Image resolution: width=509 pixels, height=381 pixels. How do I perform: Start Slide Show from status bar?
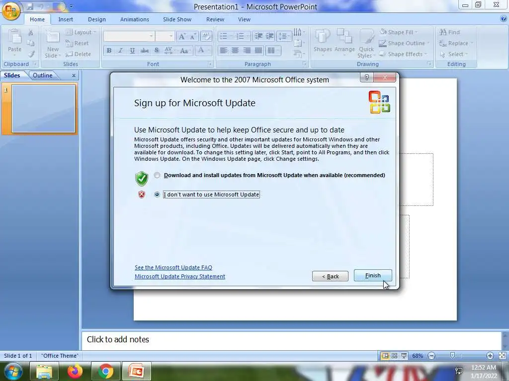404,356
